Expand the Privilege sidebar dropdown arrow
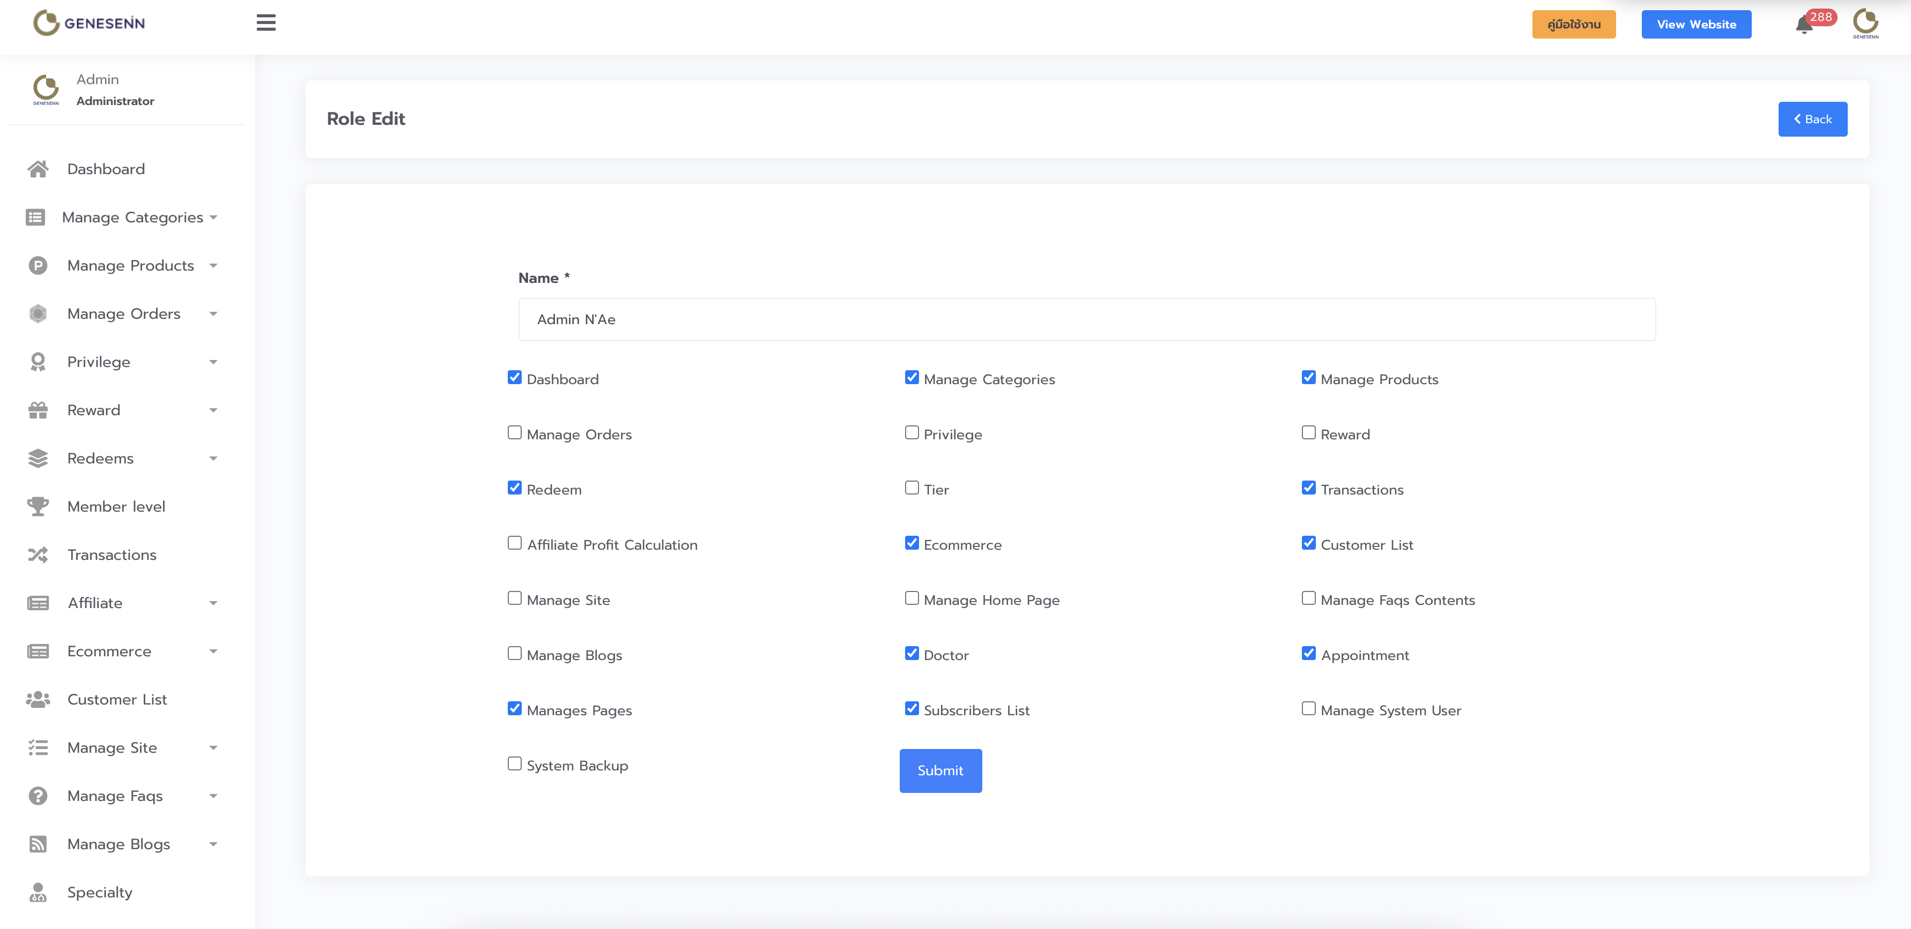This screenshot has height=929, width=1911. click(213, 363)
